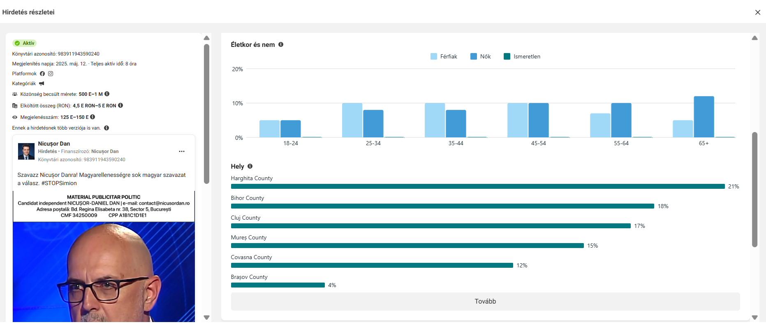Open info icon beside Életkor és nem heading
This screenshot has height=327, width=766.
tap(281, 44)
